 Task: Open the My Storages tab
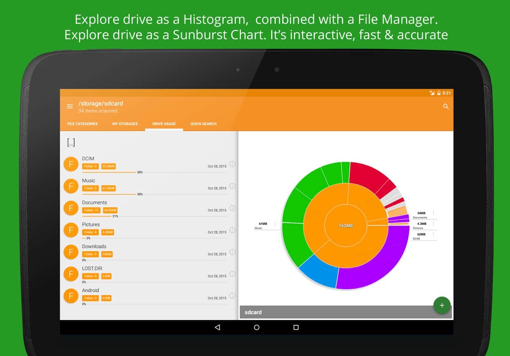pyautogui.click(x=125, y=124)
